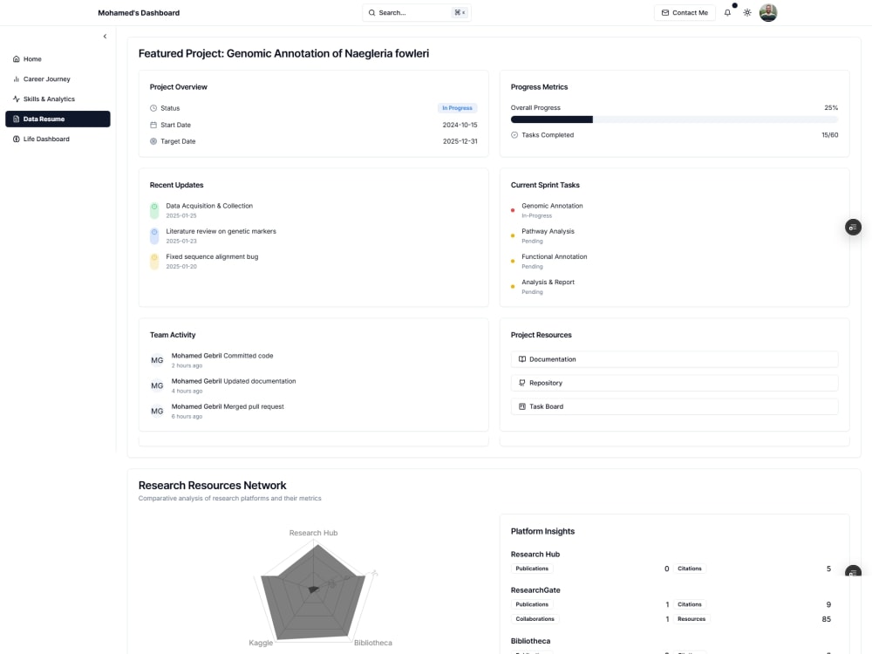Click the Overall Progress bar
The width and height of the screenshot is (872, 654).
coord(673,119)
